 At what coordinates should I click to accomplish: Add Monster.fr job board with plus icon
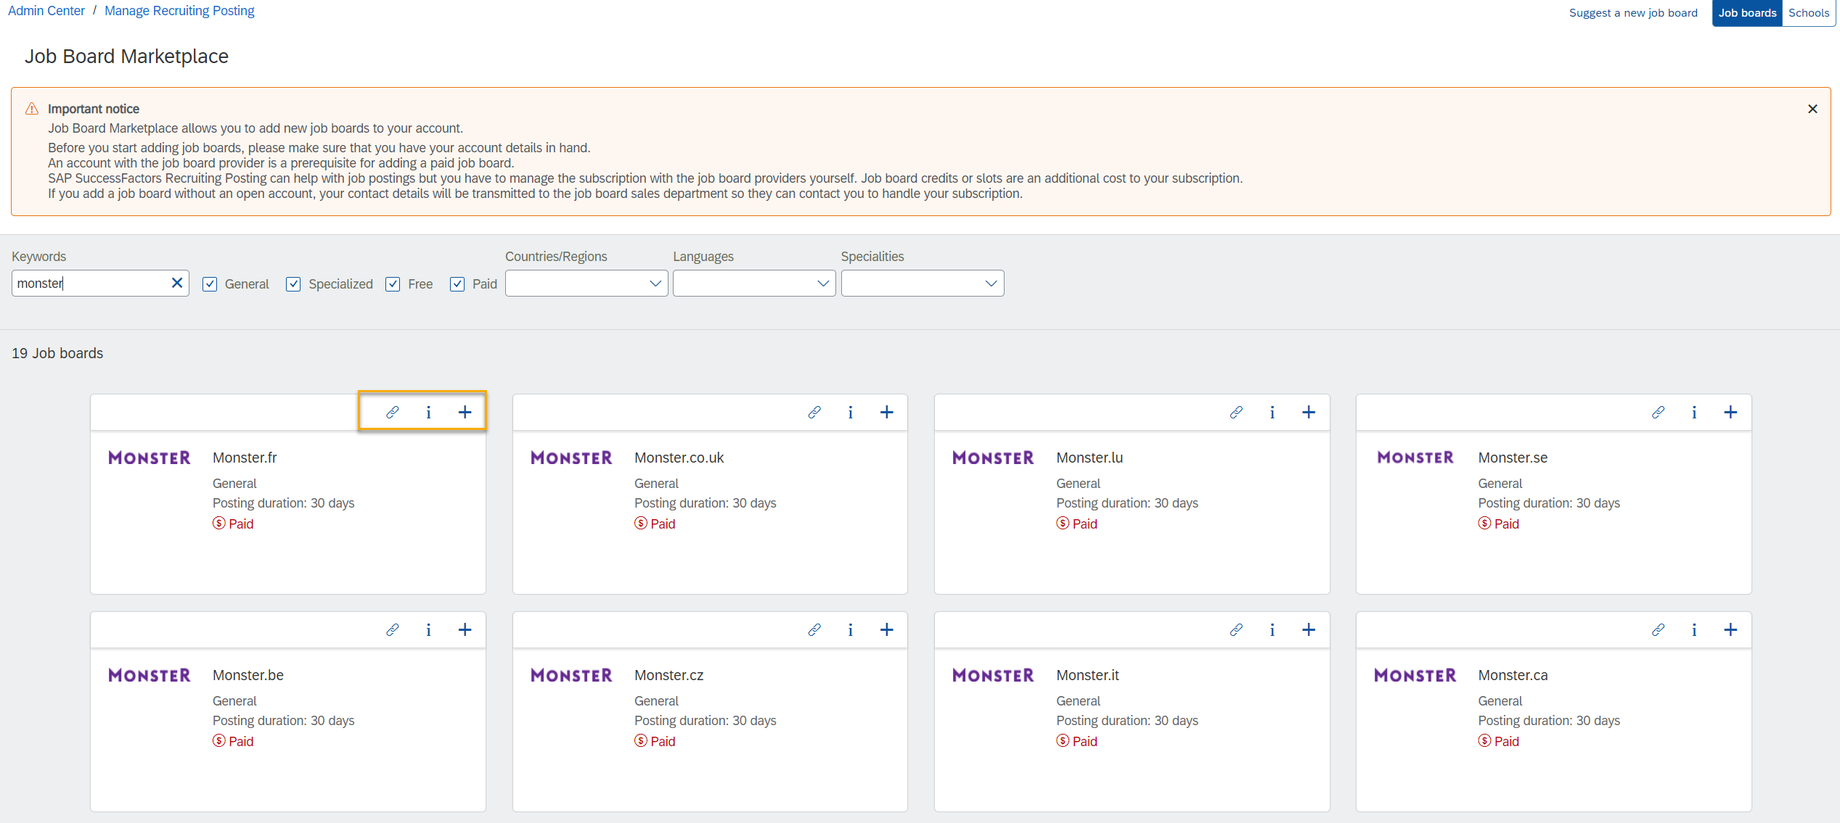point(465,412)
